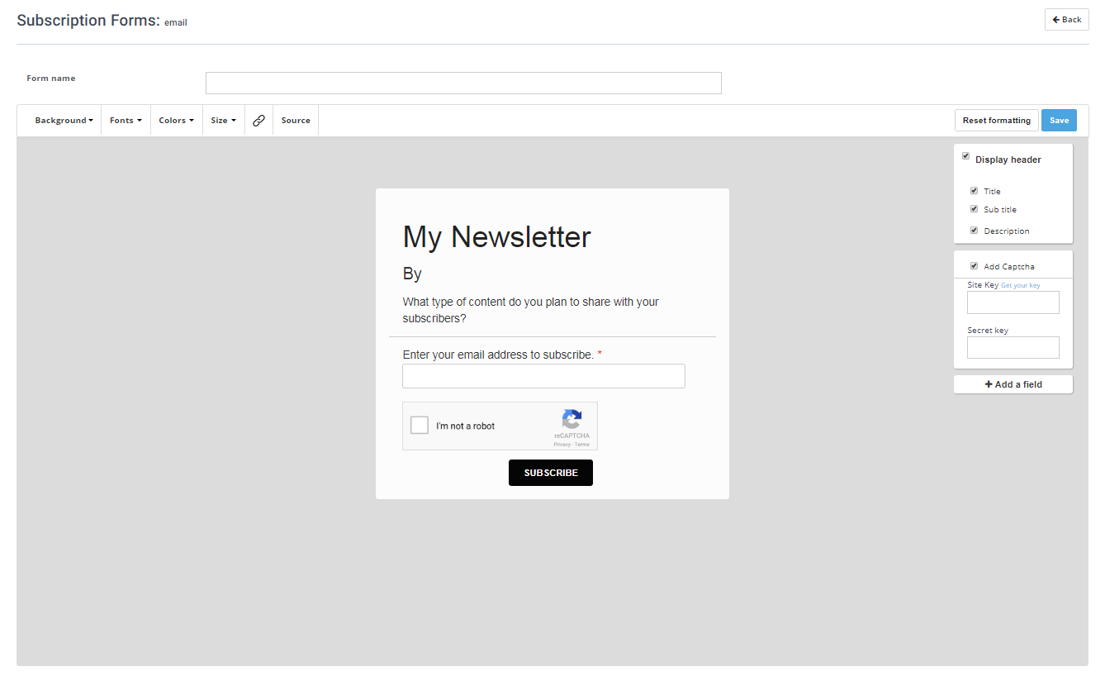Open the Get your key link
The image size is (1105, 681).
1021,286
